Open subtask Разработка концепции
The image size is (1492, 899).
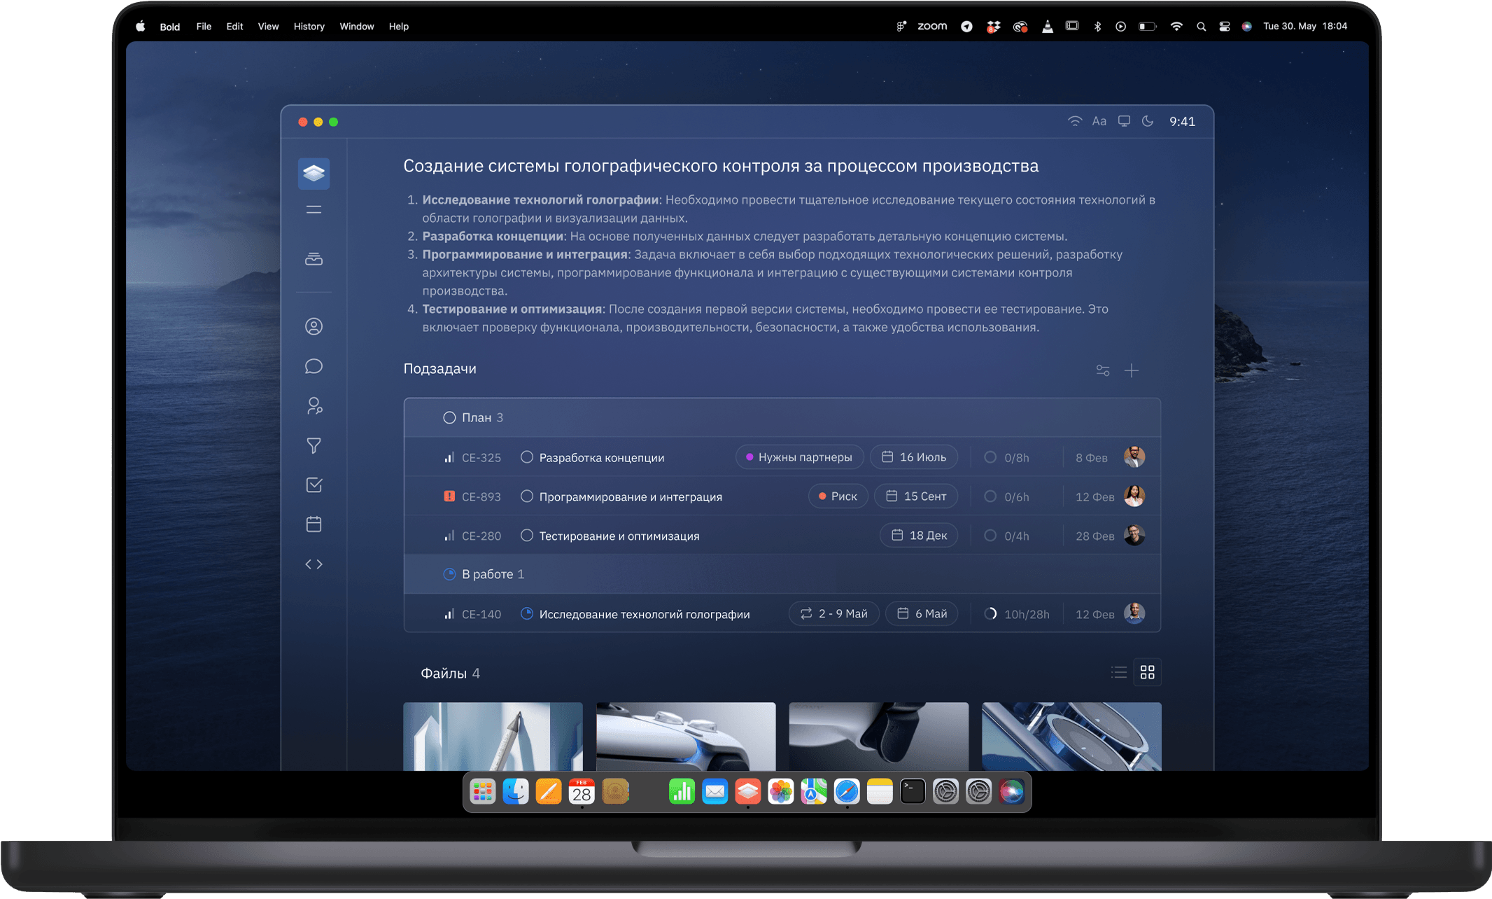click(602, 458)
